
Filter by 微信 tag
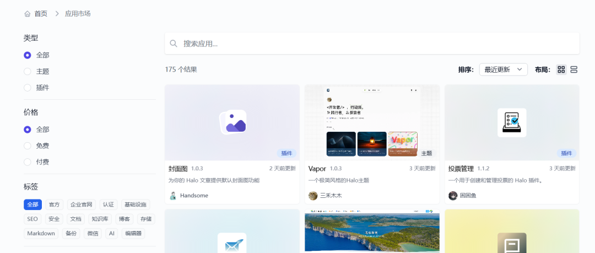(93, 234)
